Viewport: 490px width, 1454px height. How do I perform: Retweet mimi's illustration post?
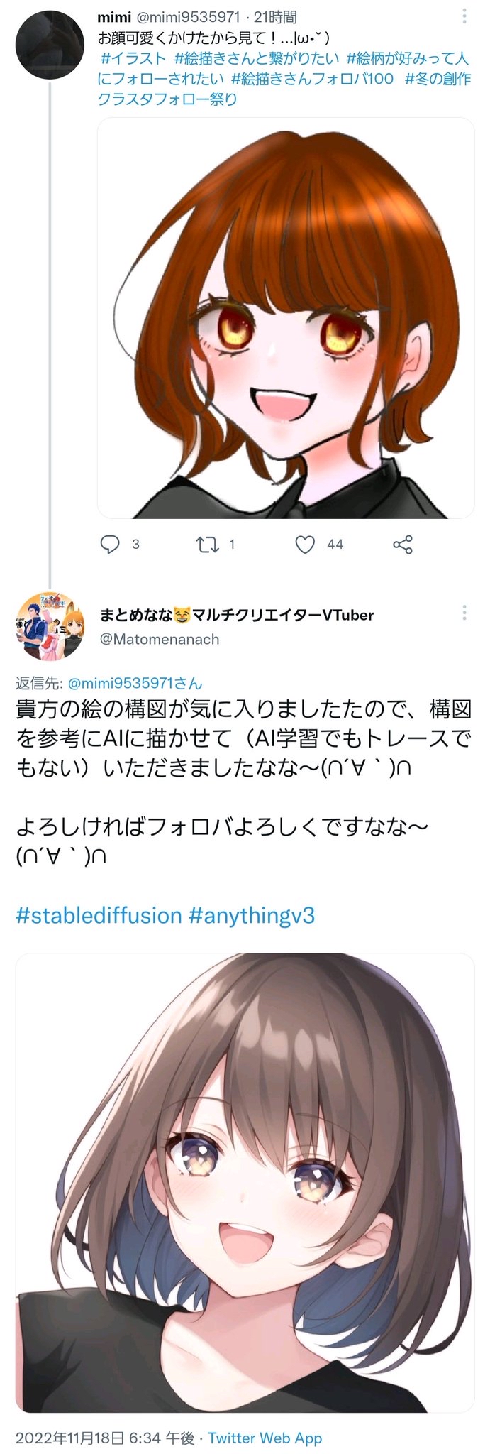point(207,545)
